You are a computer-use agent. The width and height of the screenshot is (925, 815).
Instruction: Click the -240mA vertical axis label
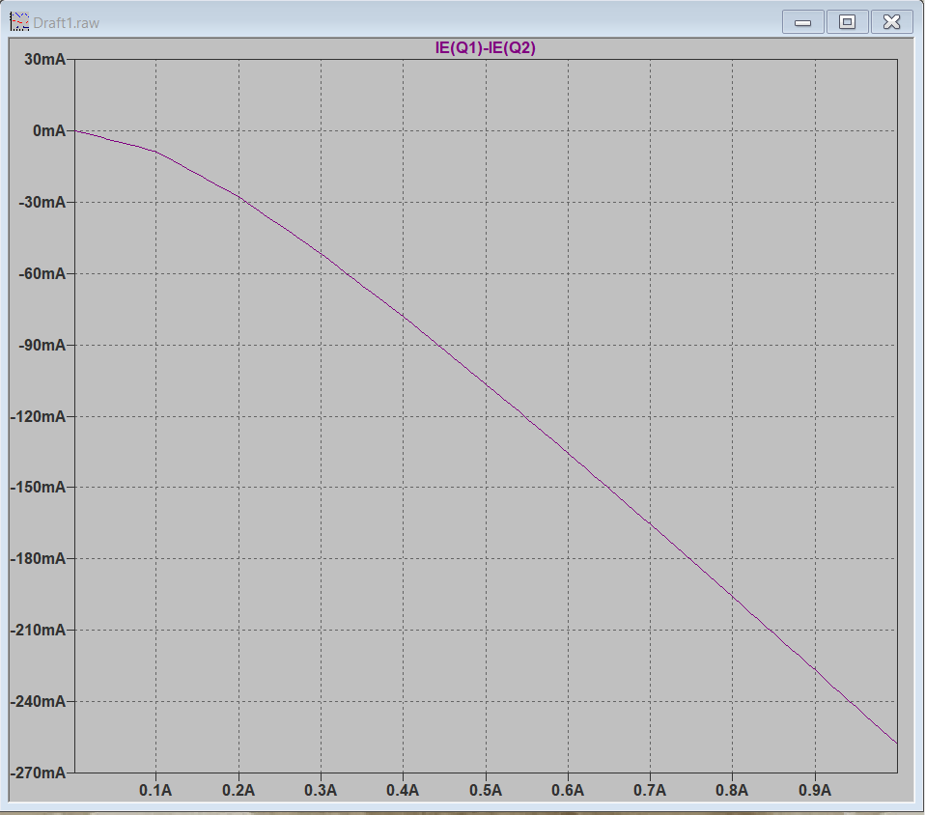click(38, 702)
